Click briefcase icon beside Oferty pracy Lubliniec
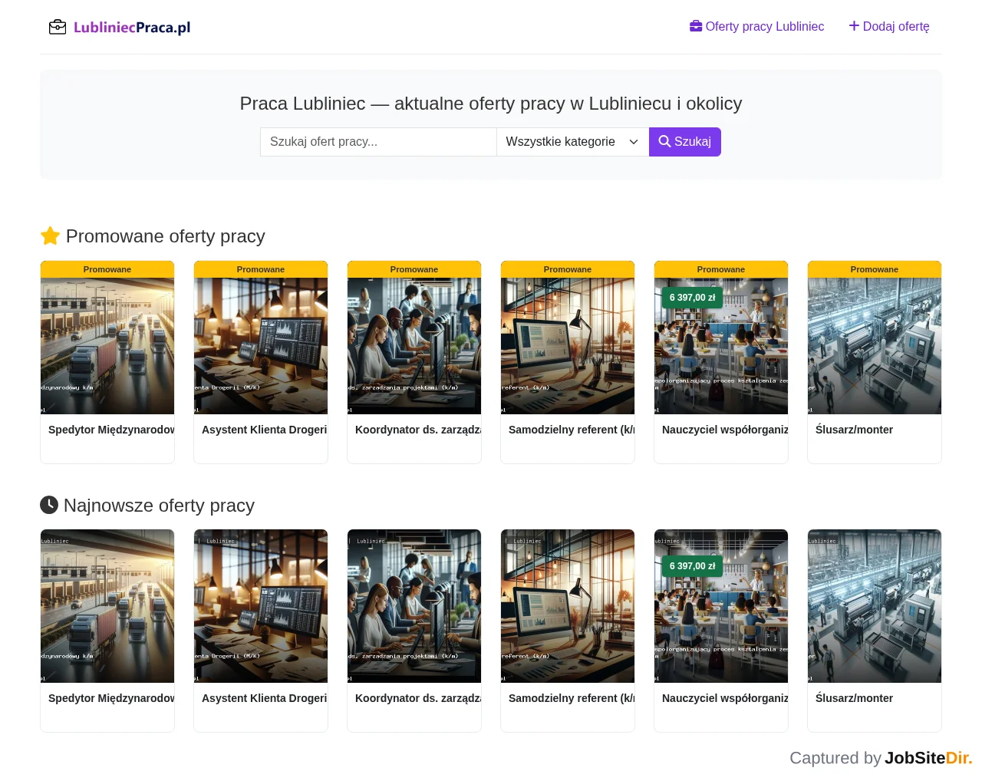 696,26
